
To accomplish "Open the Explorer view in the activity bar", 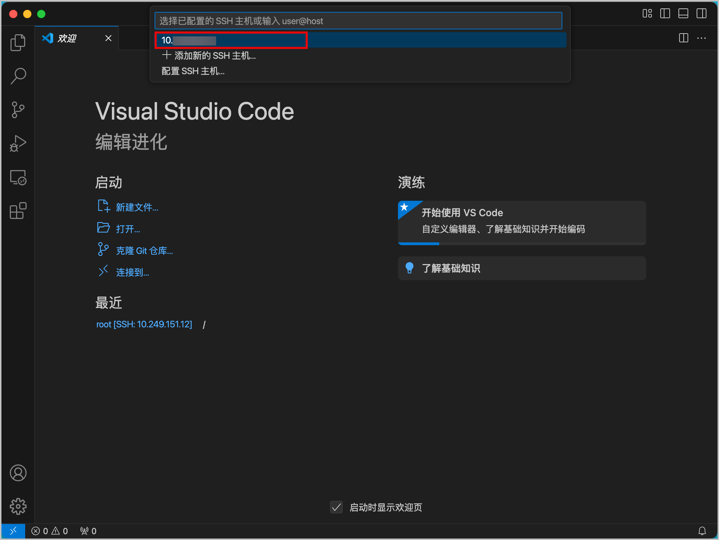I will 18,43.
